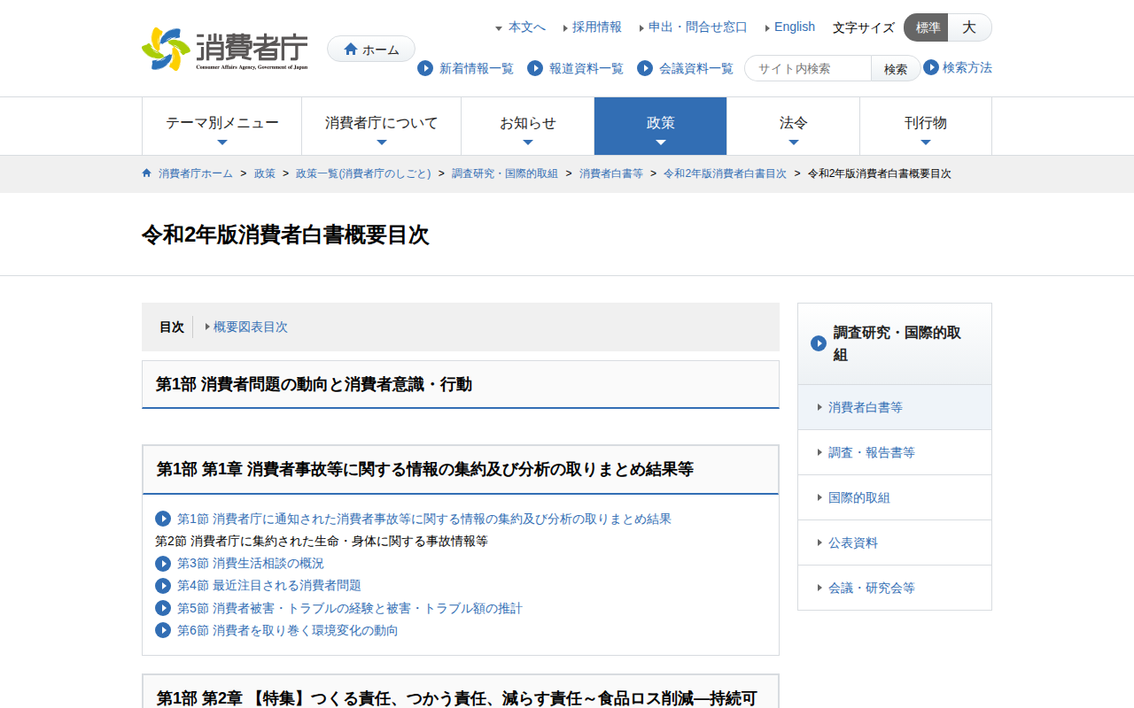
Task: Set text size to 標準
Action: [927, 27]
